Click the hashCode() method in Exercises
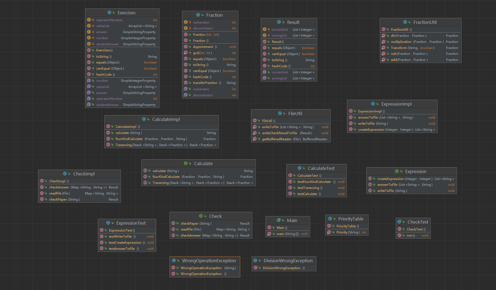 click(122, 75)
